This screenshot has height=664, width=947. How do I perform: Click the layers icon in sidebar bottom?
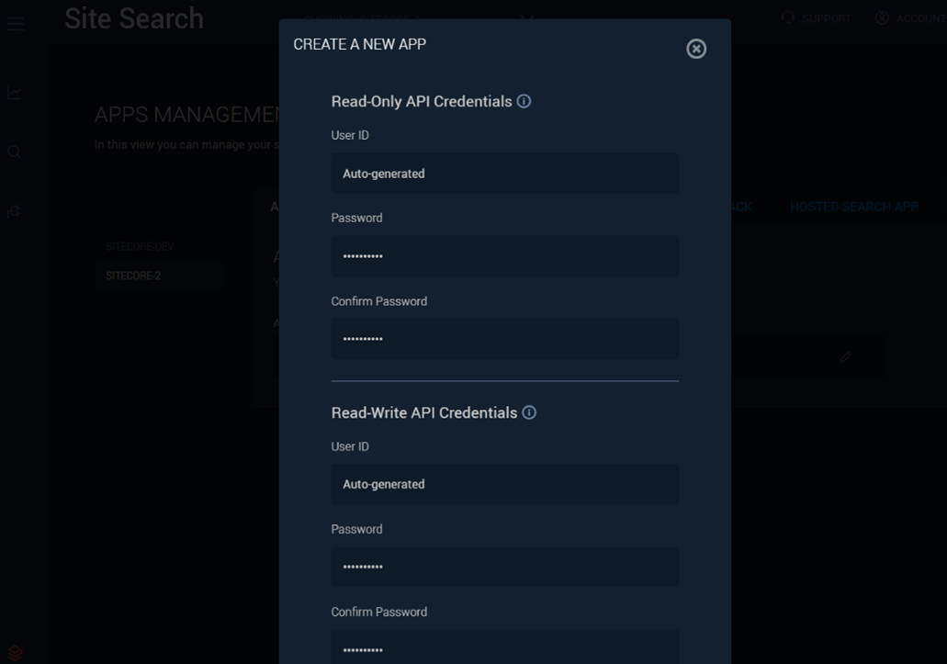[x=15, y=653]
